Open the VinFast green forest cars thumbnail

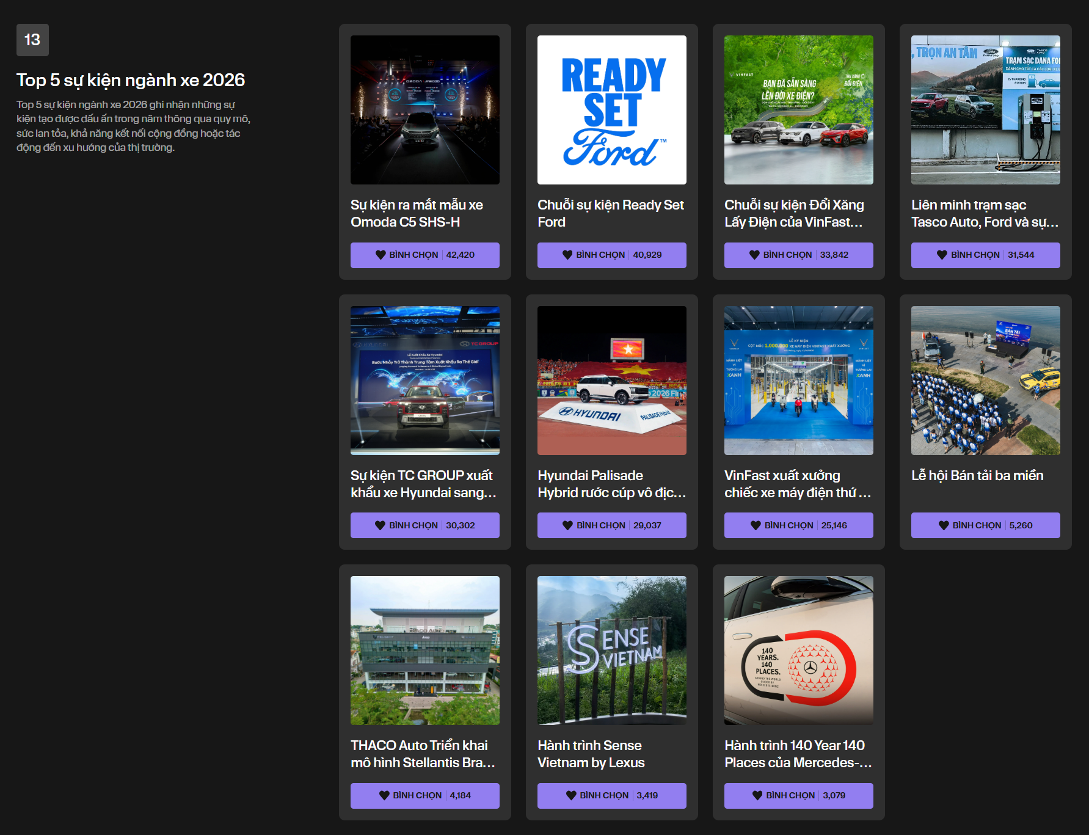click(799, 110)
